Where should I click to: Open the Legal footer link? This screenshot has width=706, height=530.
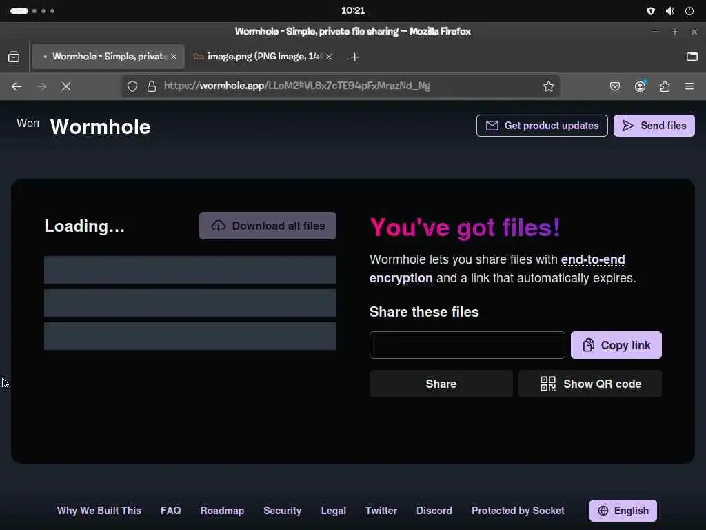point(333,511)
